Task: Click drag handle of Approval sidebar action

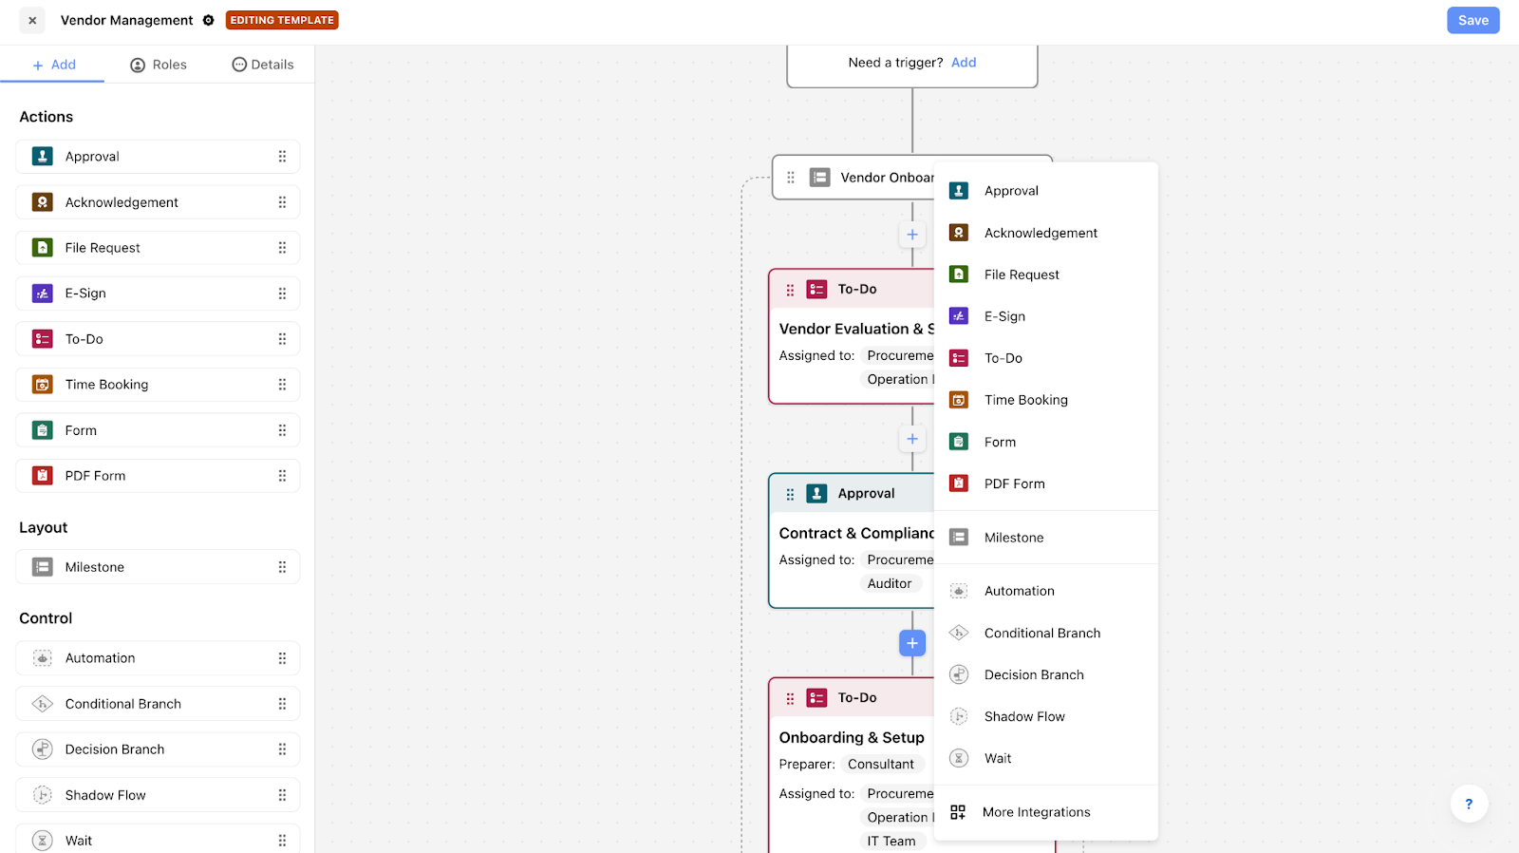Action: tap(282, 157)
